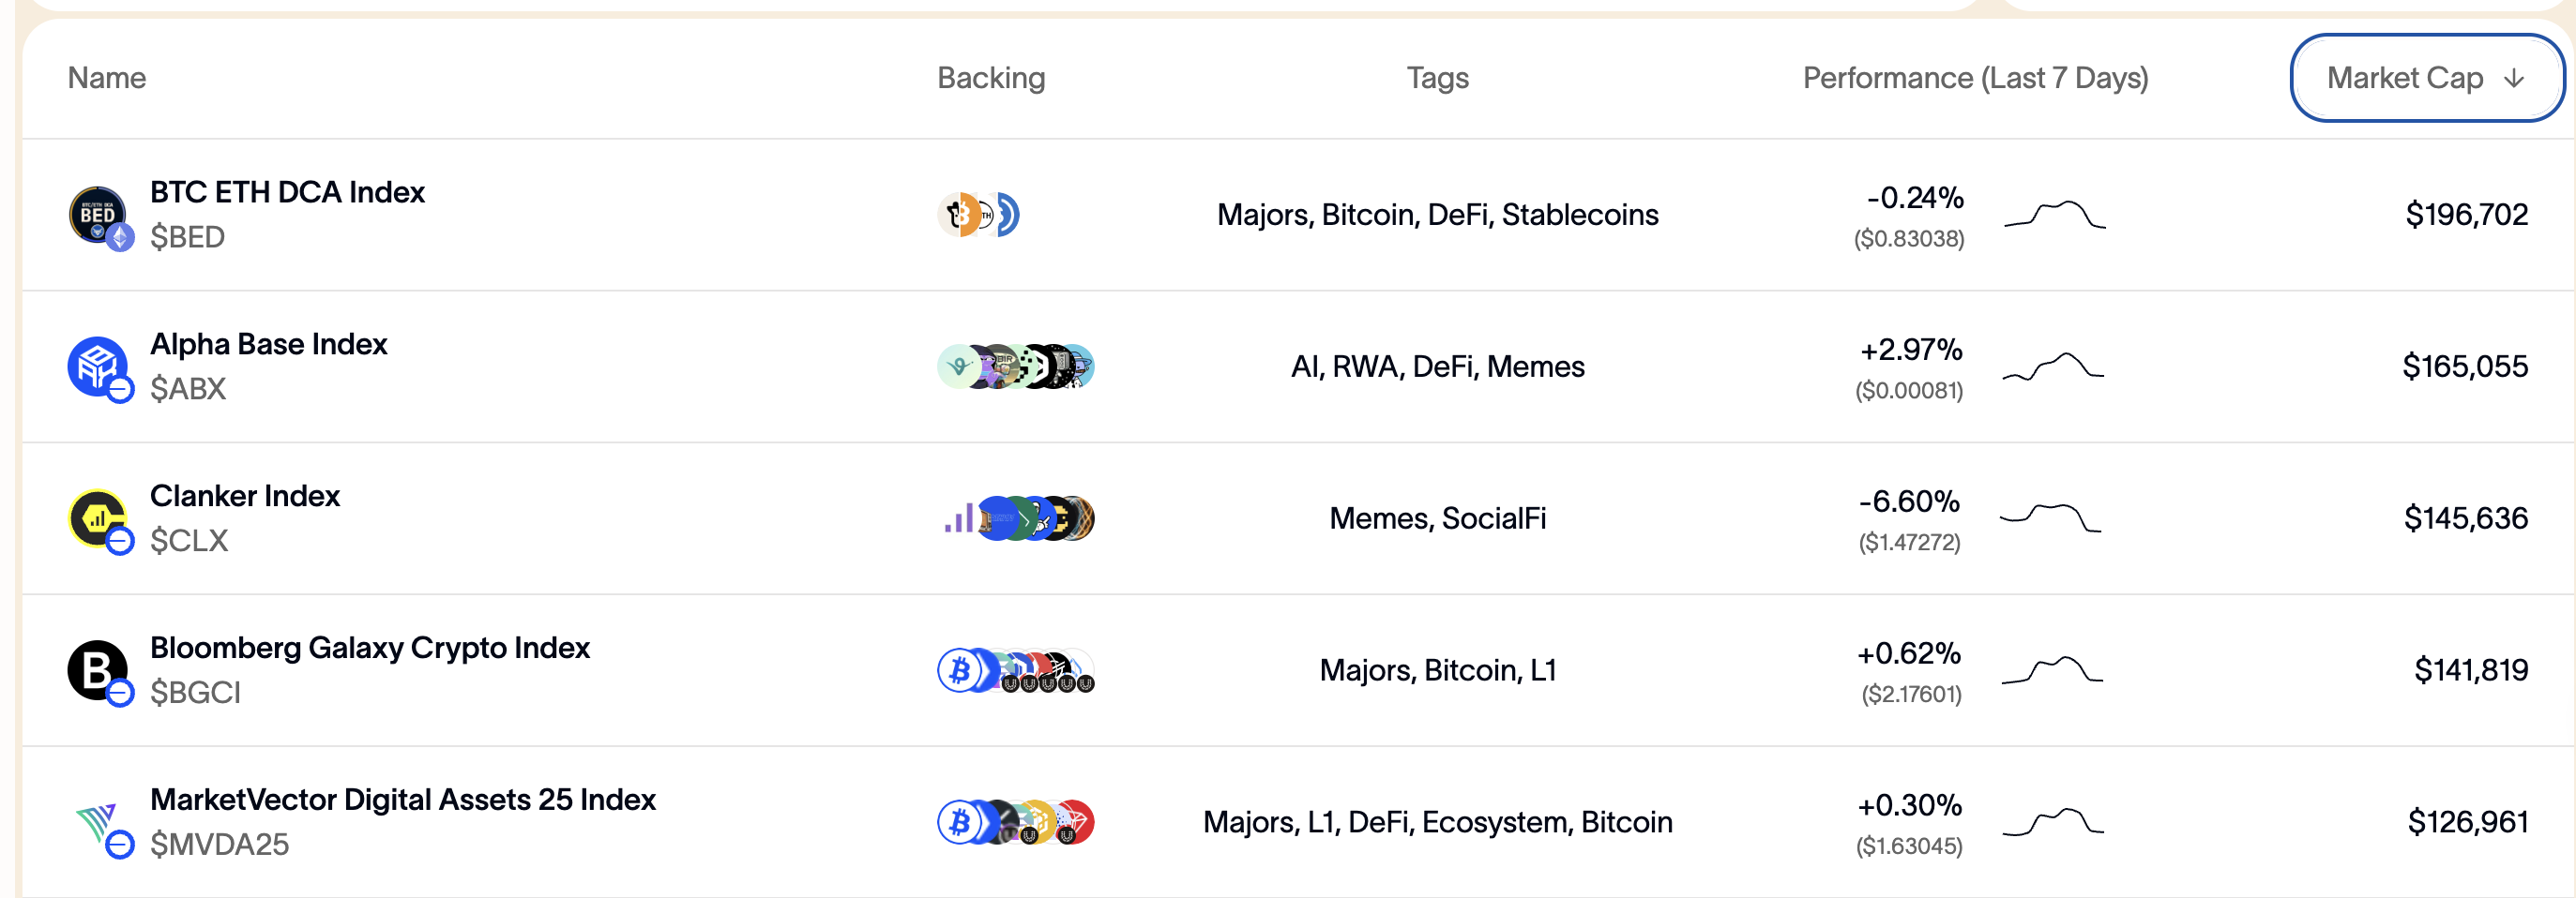The height and width of the screenshot is (898, 2576).
Task: Click the Clanker Index logo icon
Action: pyautogui.click(x=98, y=518)
